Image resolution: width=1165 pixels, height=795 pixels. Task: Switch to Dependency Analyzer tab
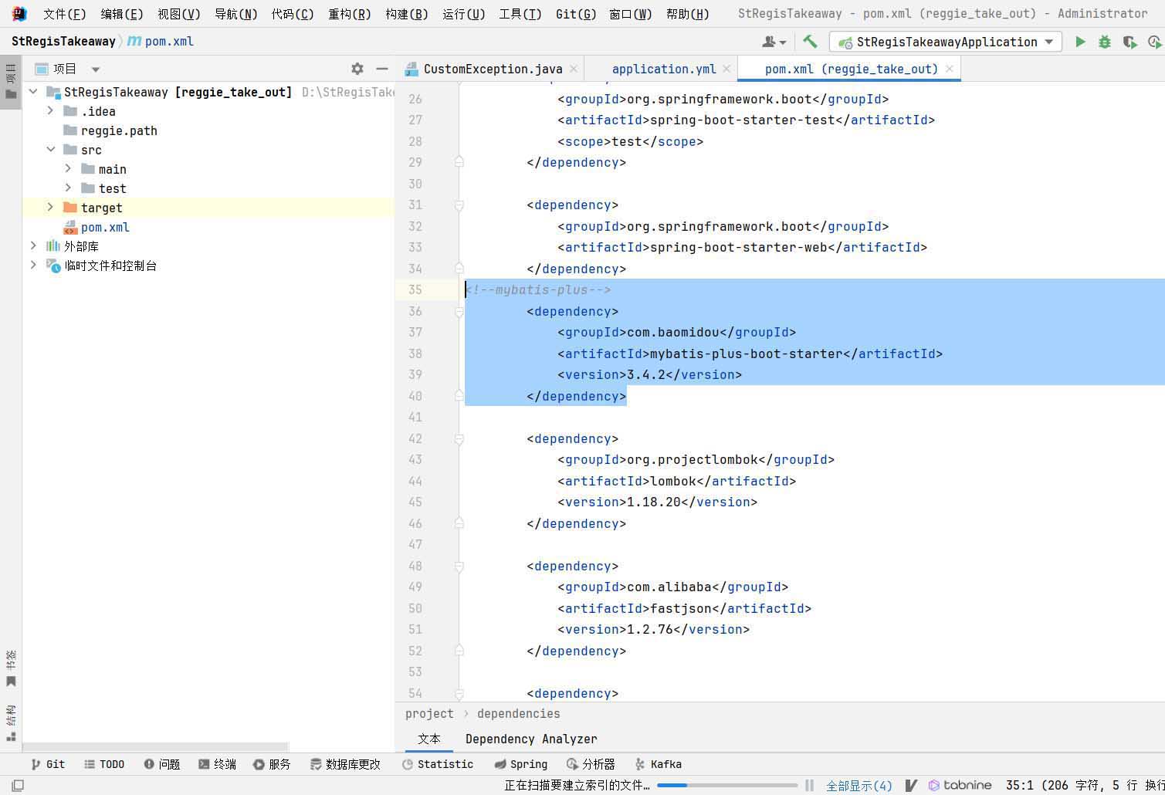pos(531,739)
